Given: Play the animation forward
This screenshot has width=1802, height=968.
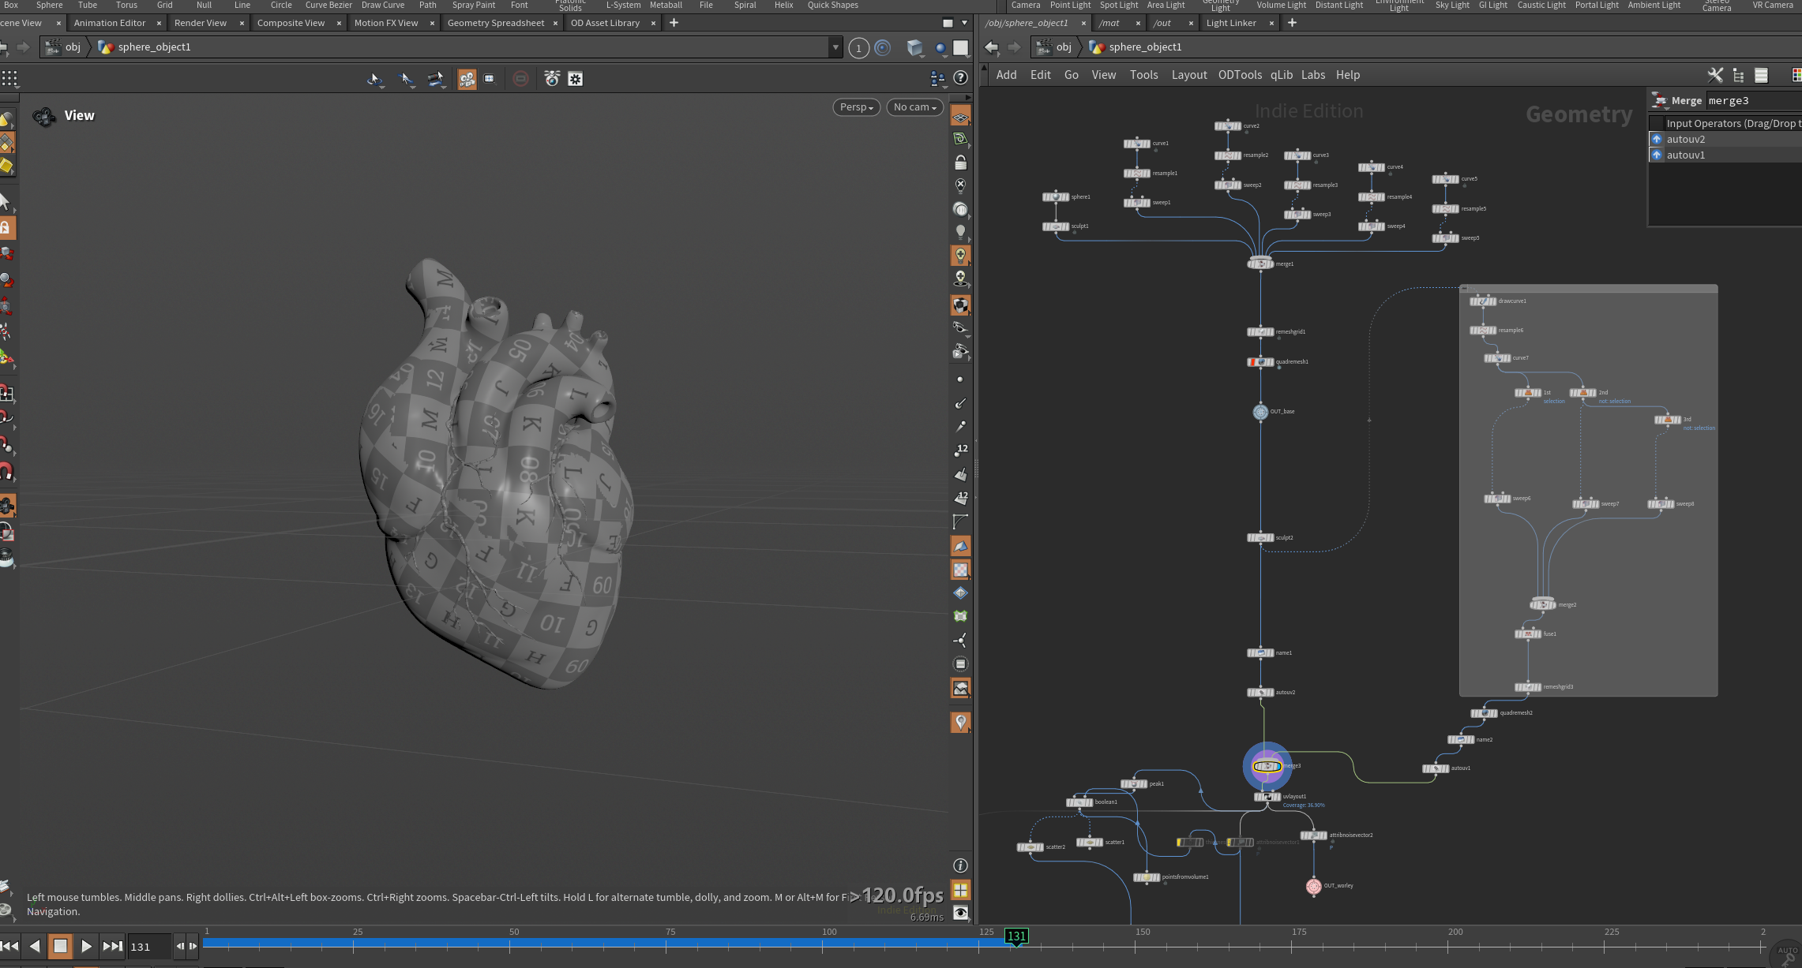Looking at the screenshot, I should (x=86, y=946).
